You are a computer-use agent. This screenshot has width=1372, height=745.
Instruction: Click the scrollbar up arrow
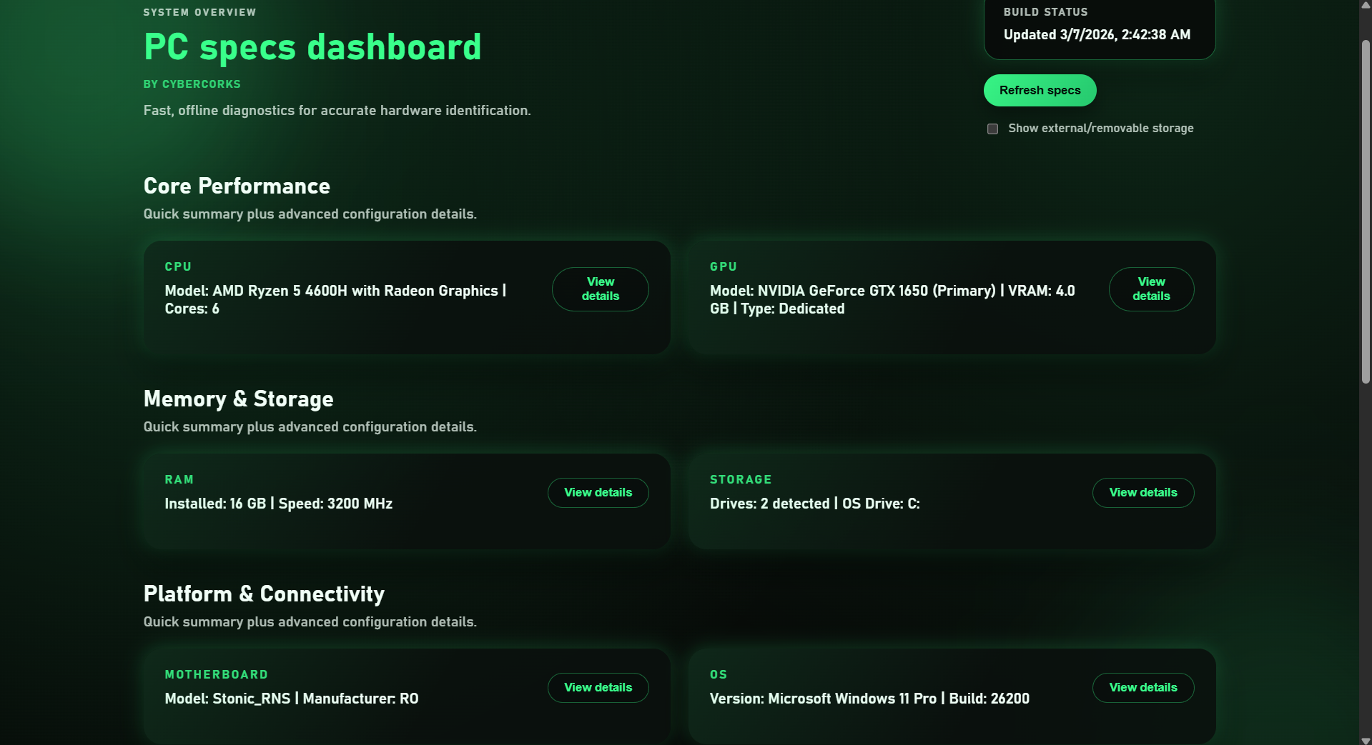(1366, 6)
